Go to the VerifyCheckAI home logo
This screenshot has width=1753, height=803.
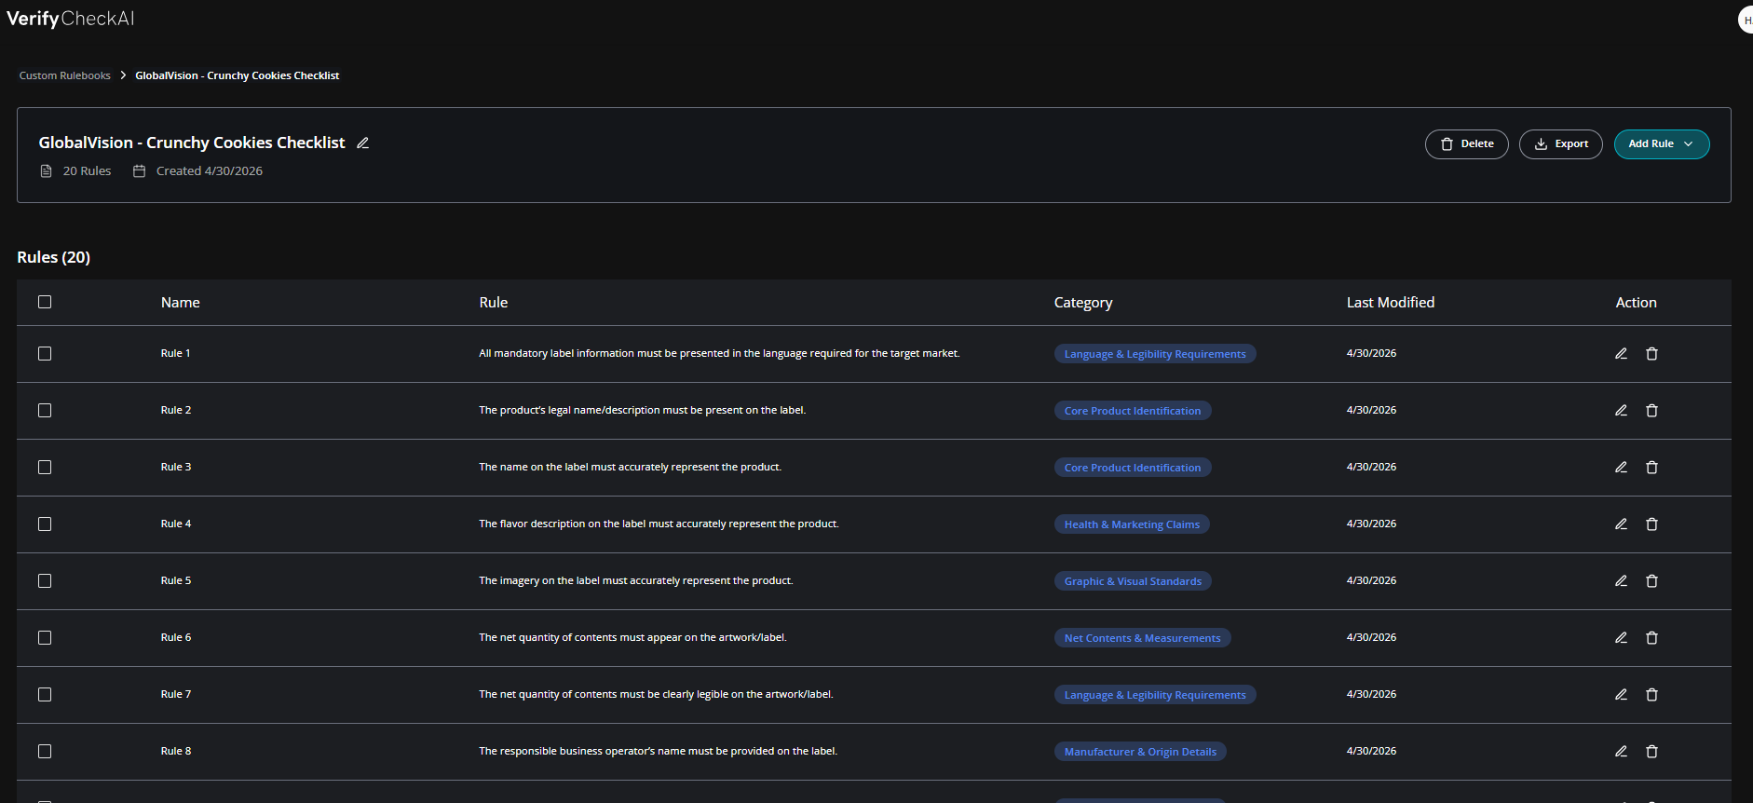click(x=71, y=19)
